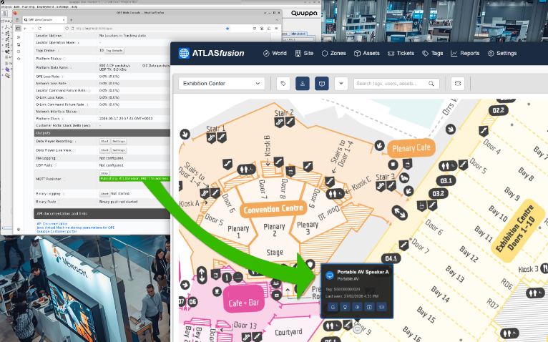Open Settings for Data Player Live View
This screenshot has width=548, height=342.
pos(119,150)
